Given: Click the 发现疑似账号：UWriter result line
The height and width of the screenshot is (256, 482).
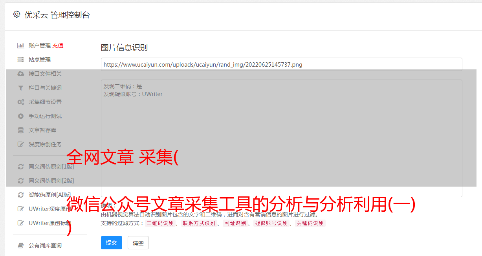Looking at the screenshot, I should [133, 94].
